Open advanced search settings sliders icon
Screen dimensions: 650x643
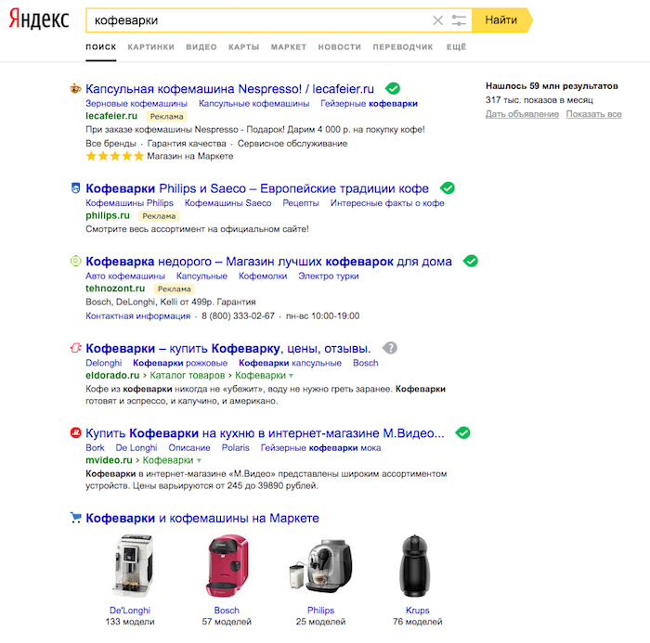coord(459,20)
